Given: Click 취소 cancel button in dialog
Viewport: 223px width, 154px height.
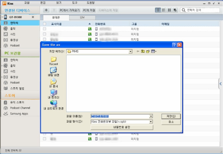Looking at the screenshot, I should click(x=171, y=122).
